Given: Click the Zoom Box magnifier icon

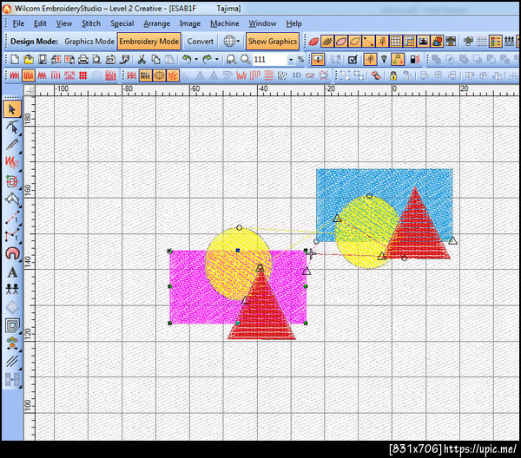Looking at the screenshot, I should [x=231, y=60].
